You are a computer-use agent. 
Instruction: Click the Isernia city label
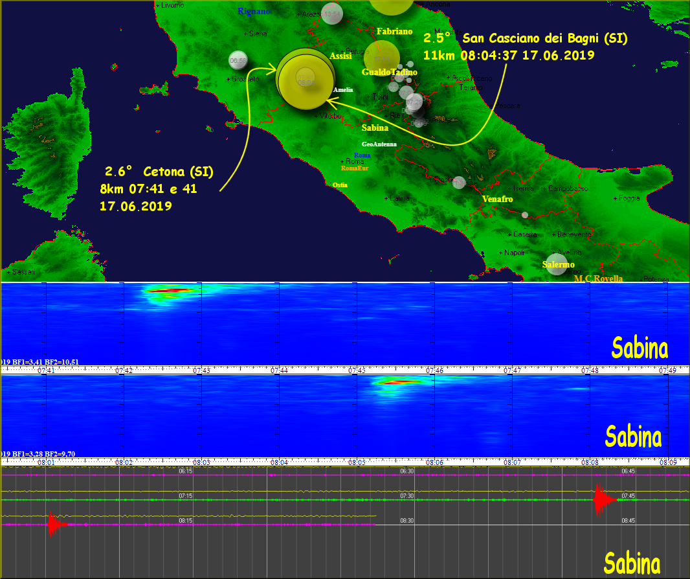pos(521,188)
